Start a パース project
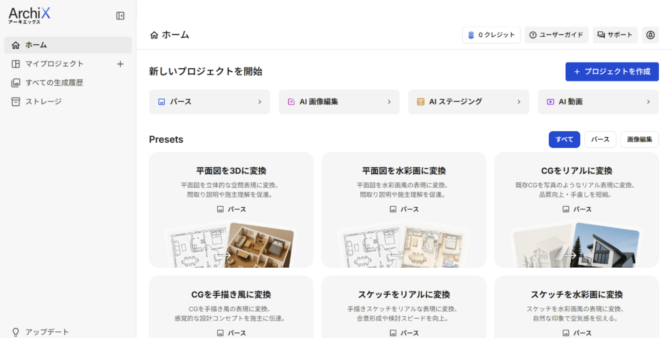This screenshot has height=338, width=671. [x=209, y=102]
